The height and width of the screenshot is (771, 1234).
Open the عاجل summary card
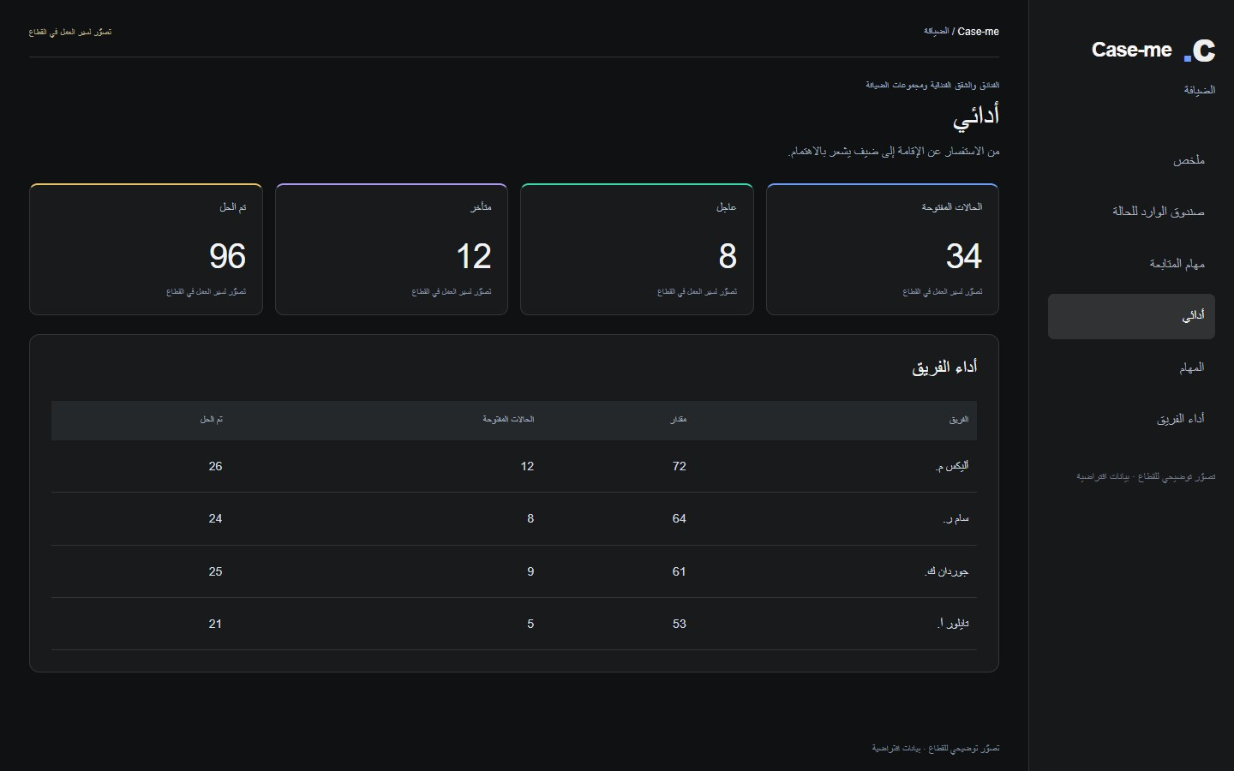point(637,249)
